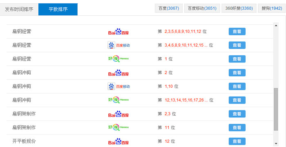The image size is (286, 147).
Task: Filter by 360好搜(3360) results
Action: [239, 9]
